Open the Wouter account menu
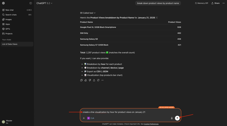 click(x=17, y=122)
